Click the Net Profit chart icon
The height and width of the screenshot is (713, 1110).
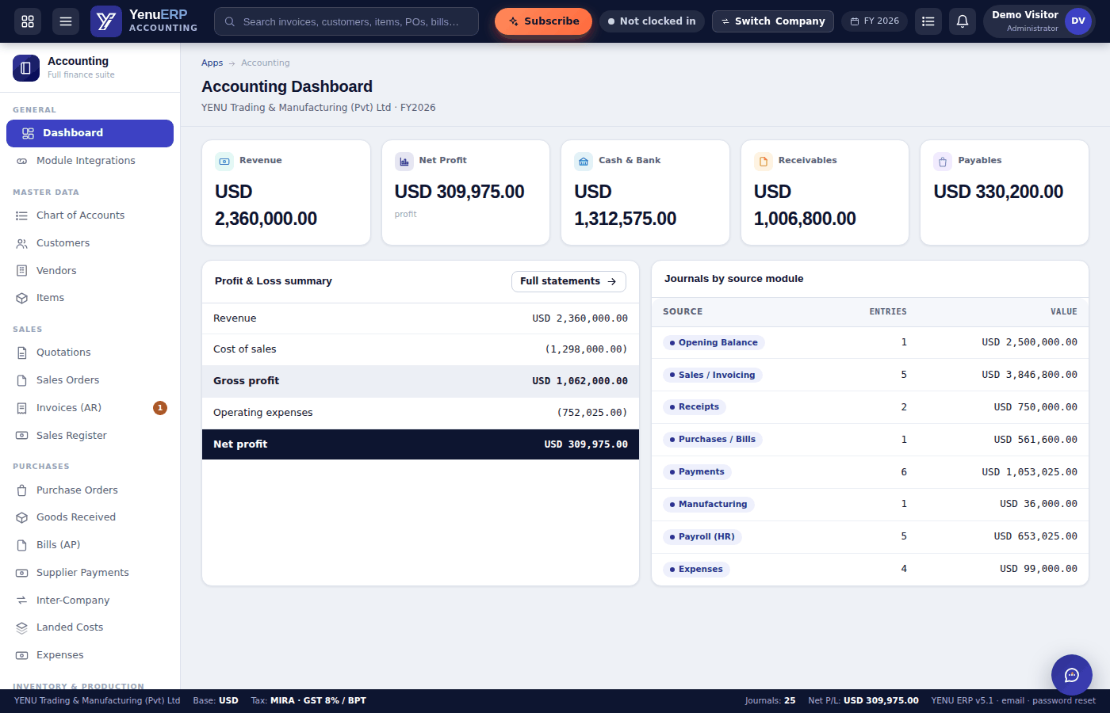[404, 162]
